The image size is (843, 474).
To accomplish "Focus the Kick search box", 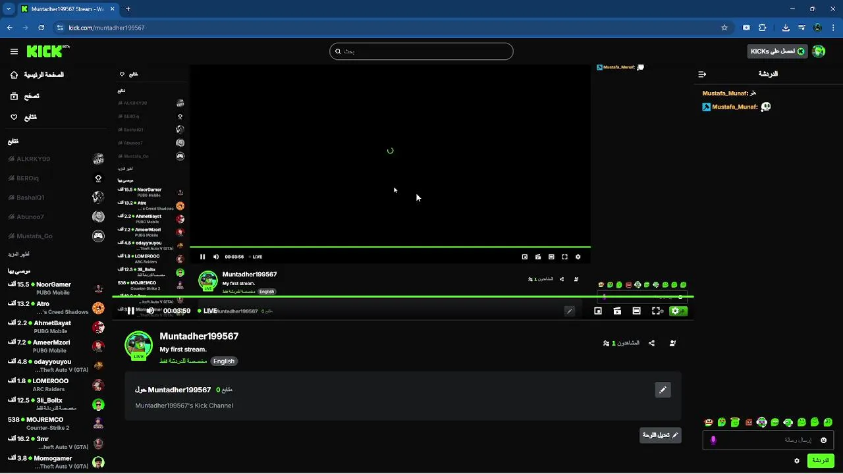I will [421, 51].
